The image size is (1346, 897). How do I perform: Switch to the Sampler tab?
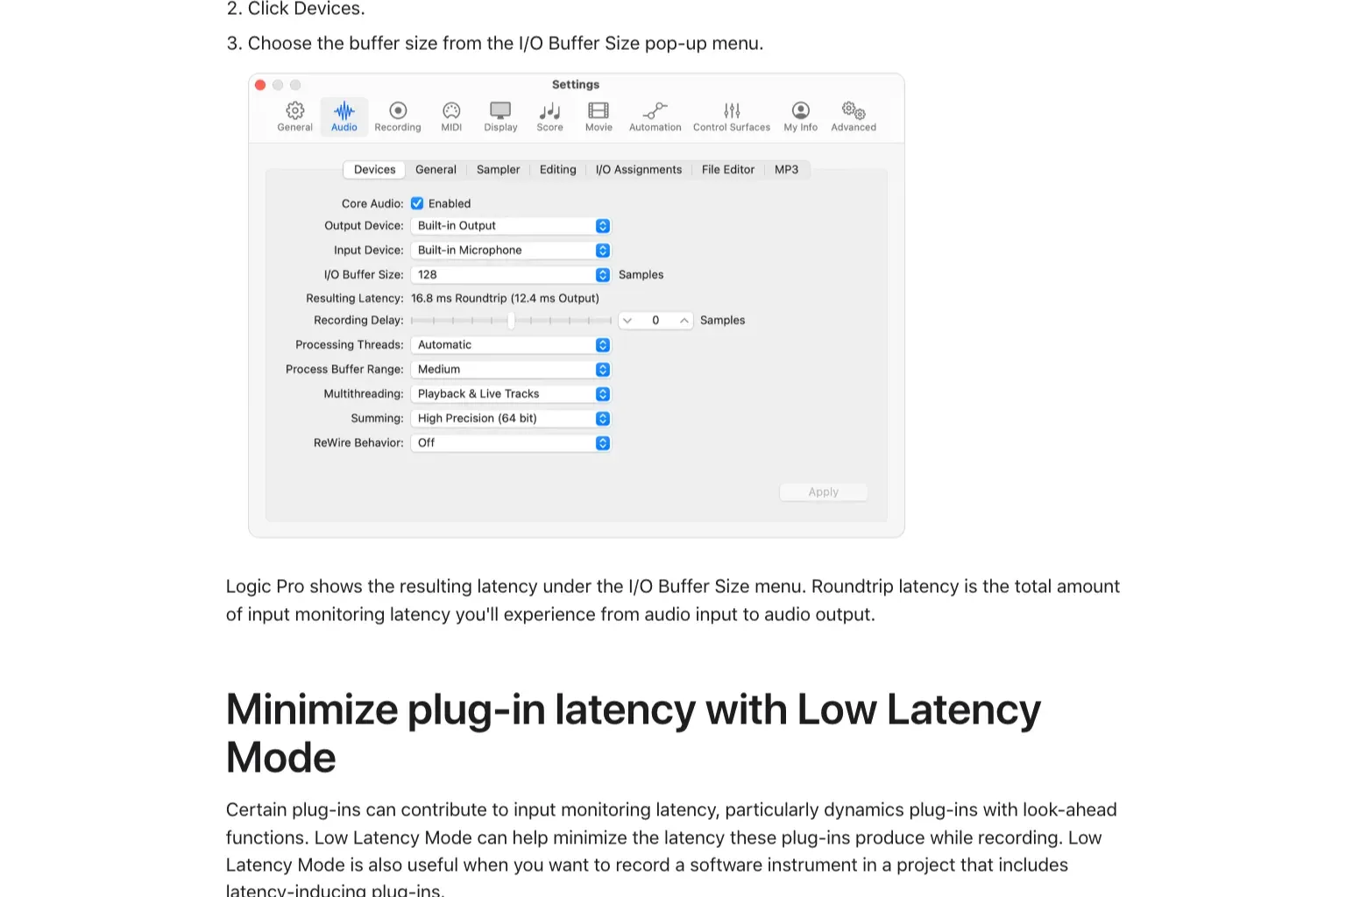click(498, 170)
